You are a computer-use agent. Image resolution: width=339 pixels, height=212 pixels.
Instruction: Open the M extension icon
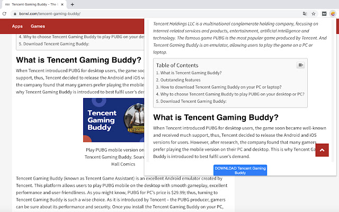pyautogui.click(x=324, y=14)
